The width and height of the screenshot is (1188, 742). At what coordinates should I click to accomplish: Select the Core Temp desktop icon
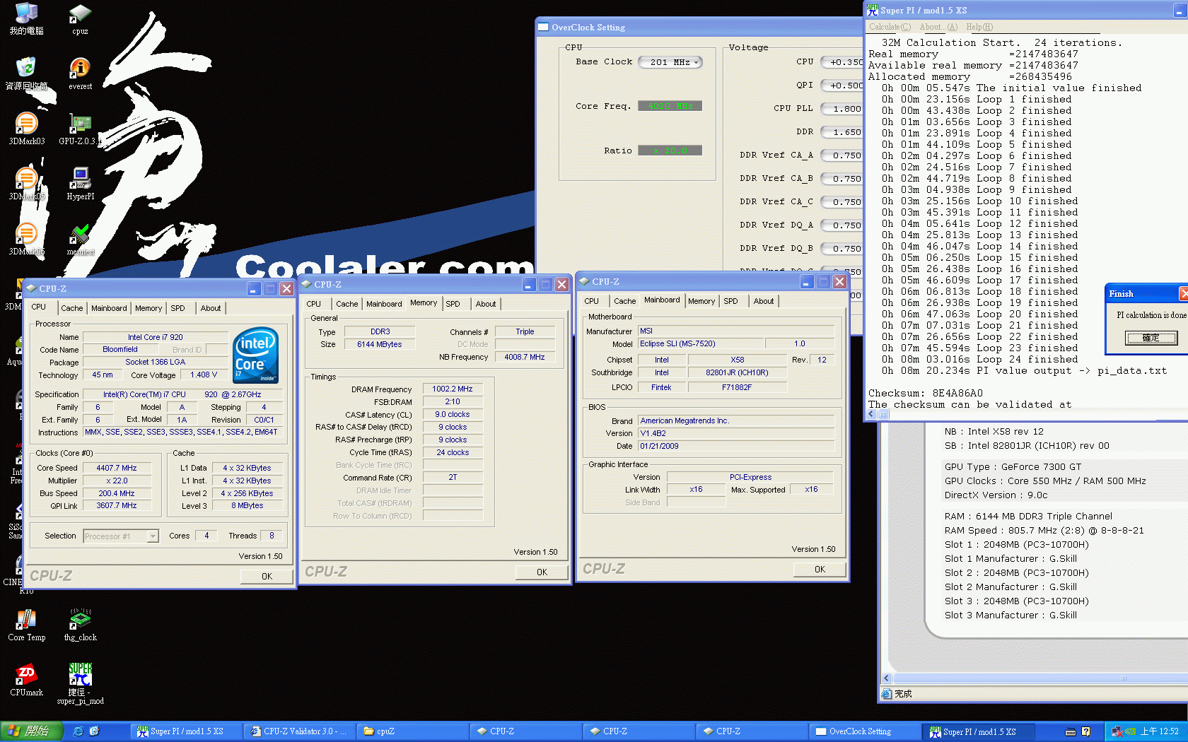[26, 625]
